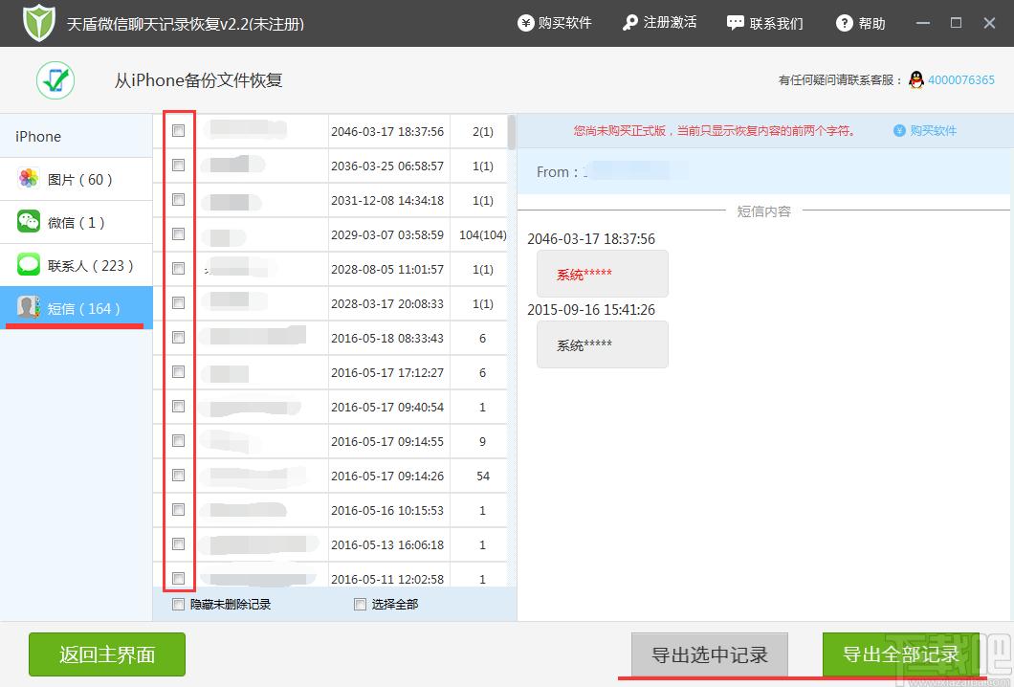
Task: Open the 图片 (60) category
Action: coord(77,179)
